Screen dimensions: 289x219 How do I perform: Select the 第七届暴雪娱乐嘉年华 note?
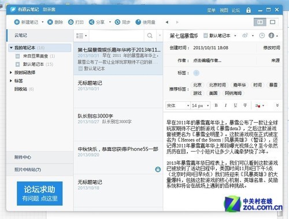(118, 58)
